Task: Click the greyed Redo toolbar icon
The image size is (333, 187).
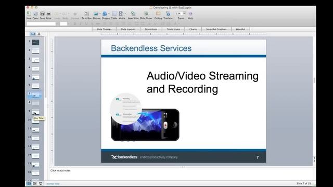Action: point(65,14)
